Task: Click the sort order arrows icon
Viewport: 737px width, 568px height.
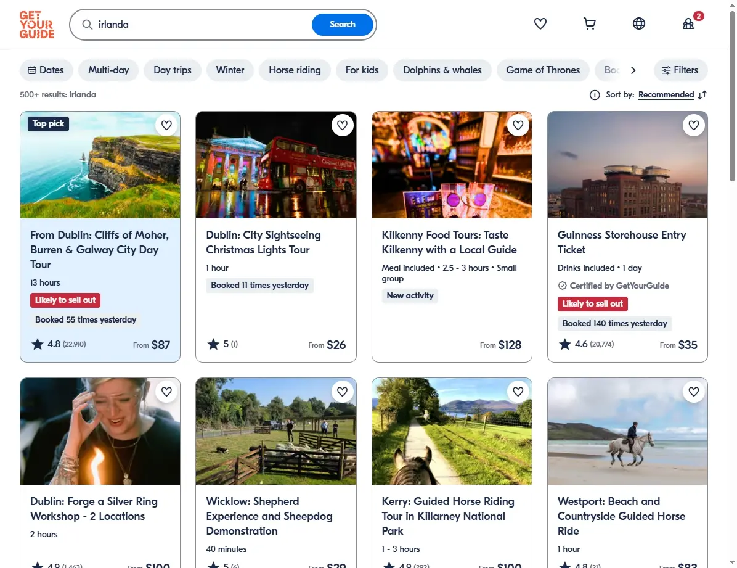Action: (702, 95)
